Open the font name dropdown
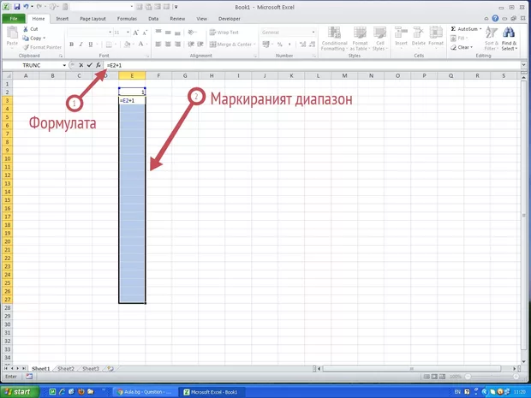The width and height of the screenshot is (531, 398). pyautogui.click(x=110, y=33)
